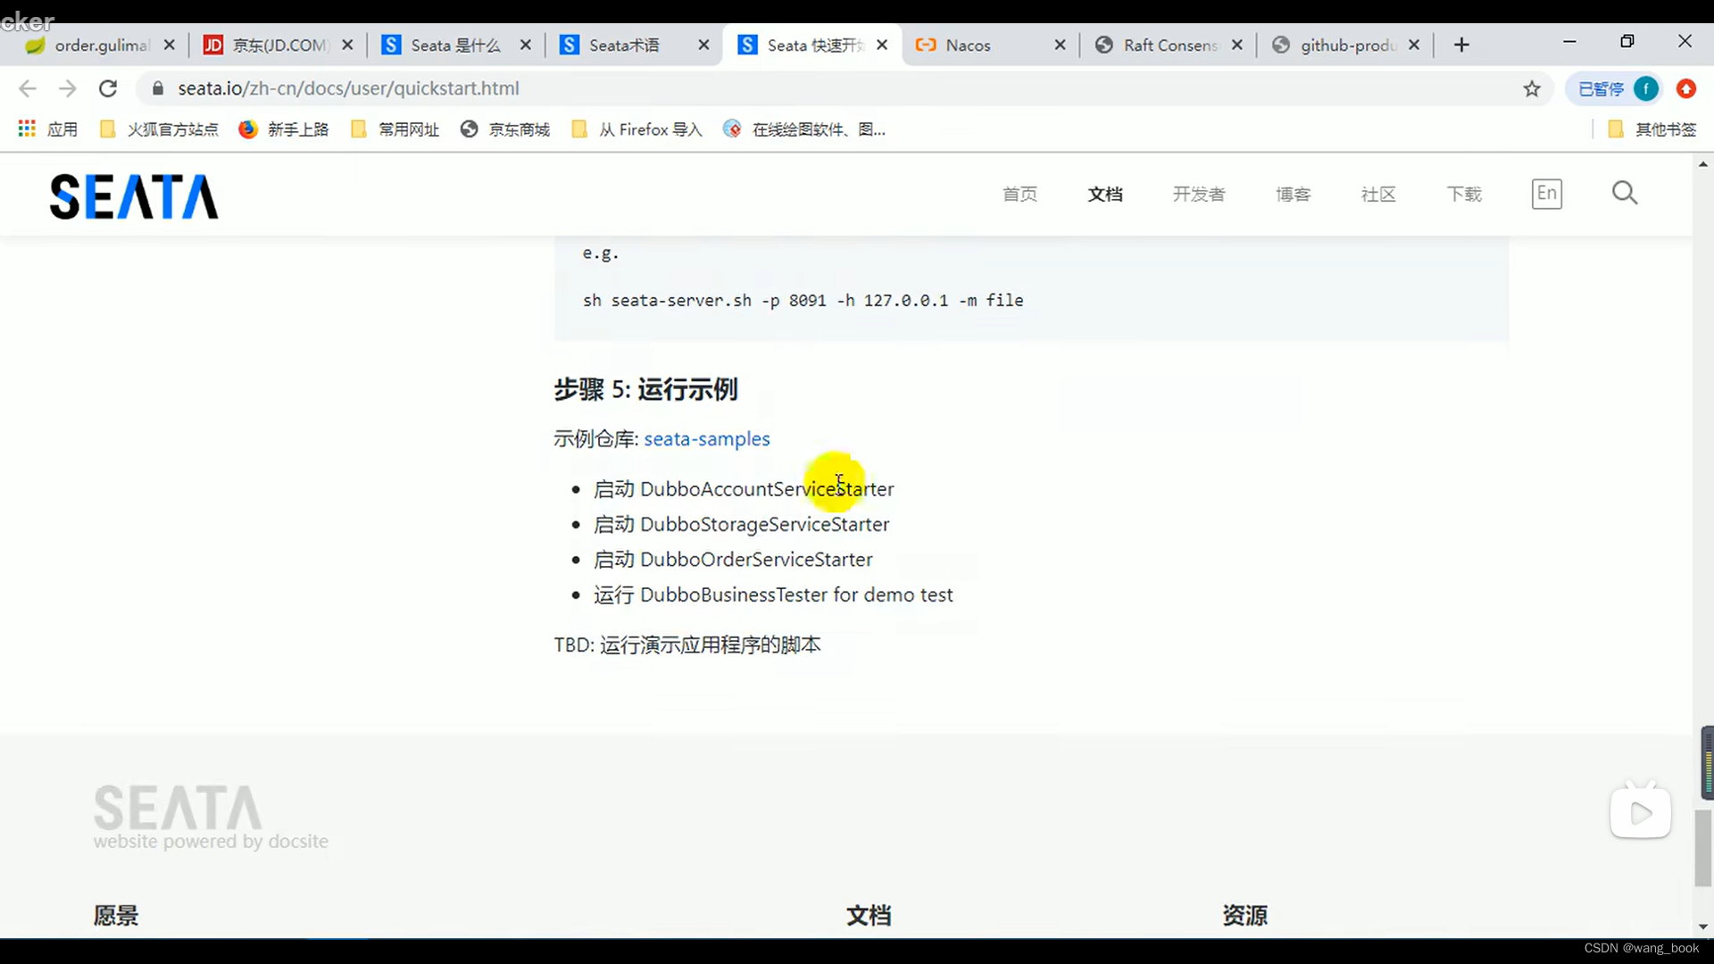Switch to the 京东(JD.COM) tab
Viewport: 1714px width, 964px height.
277,45
